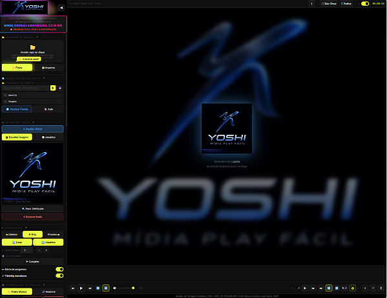This screenshot has width=387, height=298.
Task: Collapse the images and videos section arrow
Action: (37, 37)
